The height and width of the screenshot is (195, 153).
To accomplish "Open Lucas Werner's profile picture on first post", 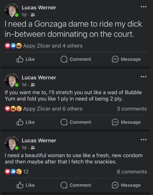I will coord(12,10).
